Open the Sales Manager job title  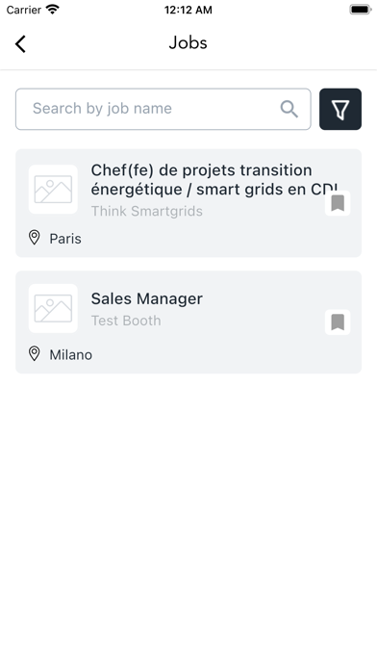tap(147, 298)
